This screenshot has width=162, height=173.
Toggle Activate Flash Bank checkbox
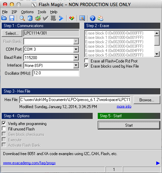tap(4, 145)
